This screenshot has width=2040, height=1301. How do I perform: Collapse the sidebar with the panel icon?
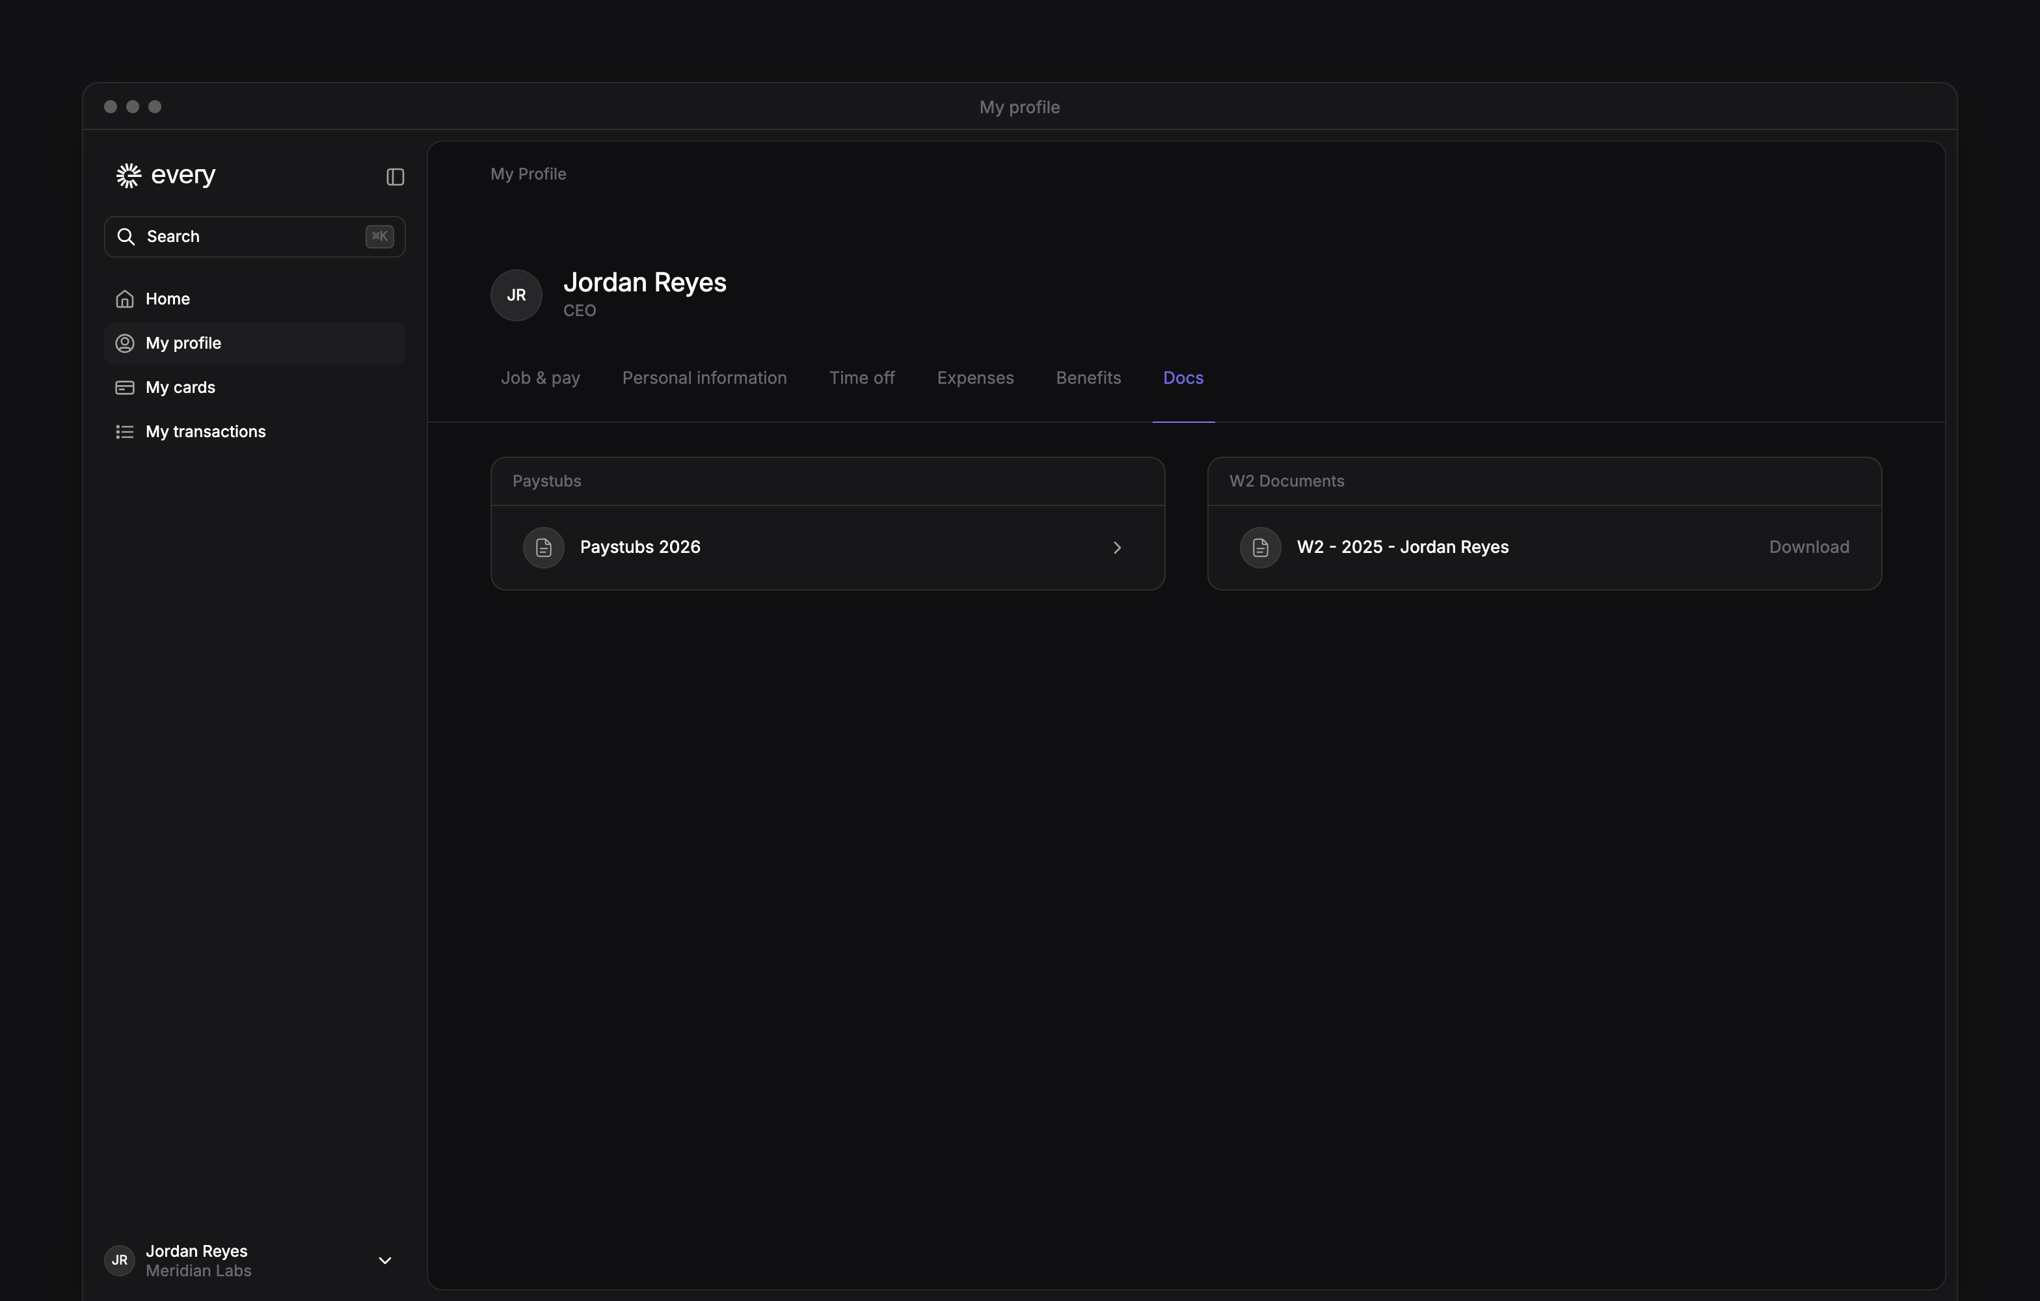(395, 176)
